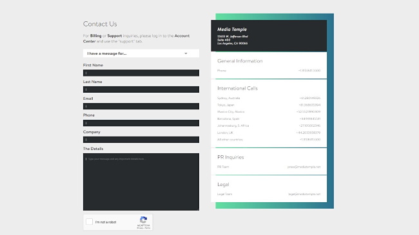The image size is (419, 235).
Task: Click the General Information phone number
Action: click(x=309, y=71)
